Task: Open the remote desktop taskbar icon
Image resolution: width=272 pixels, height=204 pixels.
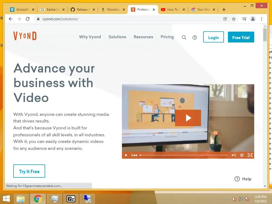Action: click(x=87, y=199)
